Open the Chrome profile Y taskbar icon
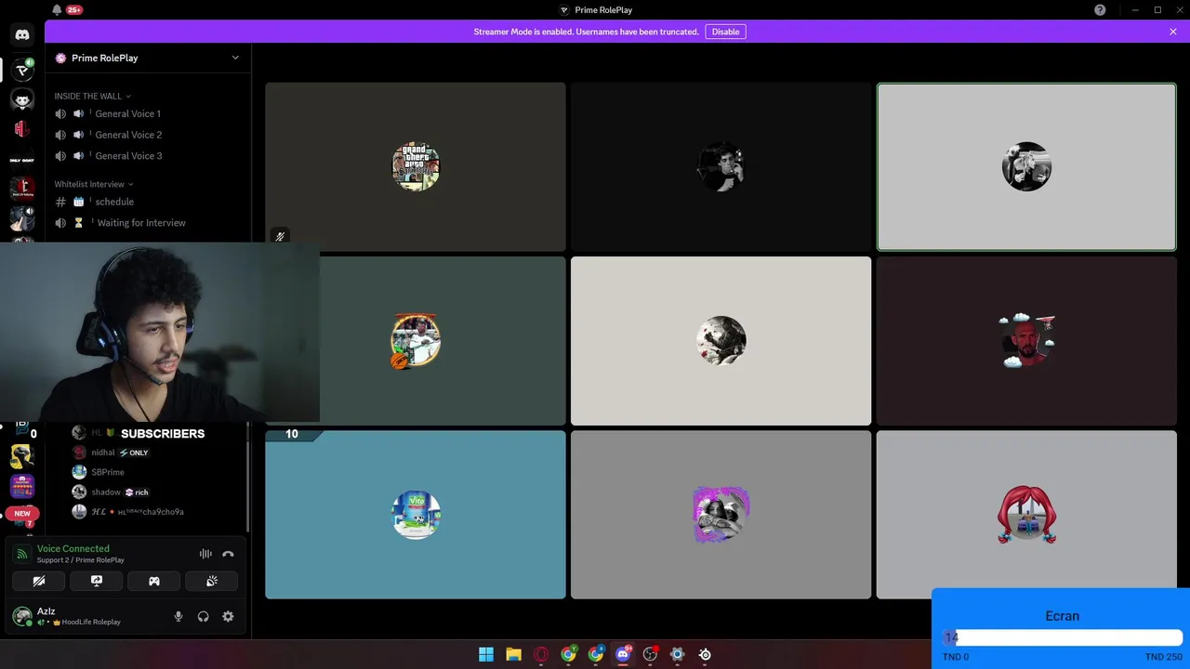The height and width of the screenshot is (669, 1190). tap(568, 654)
